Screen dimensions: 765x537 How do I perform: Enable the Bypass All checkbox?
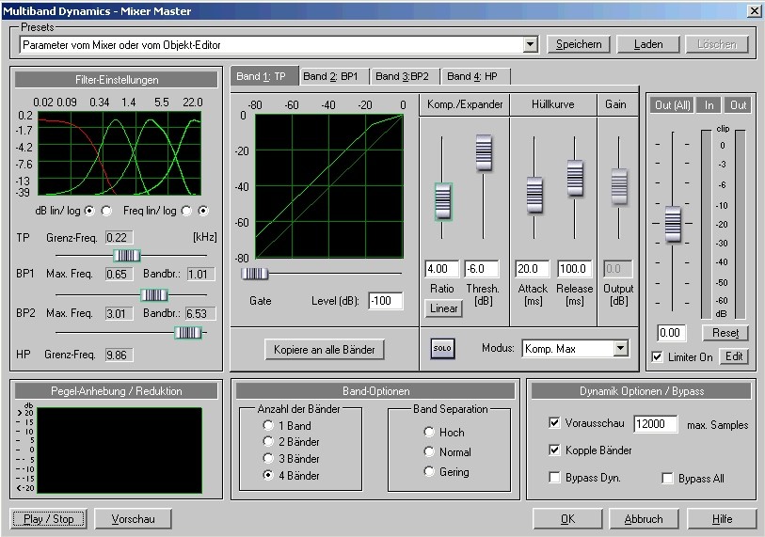click(x=667, y=478)
